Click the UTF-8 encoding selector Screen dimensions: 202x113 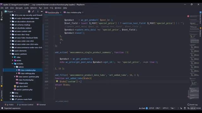click(x=165, y=108)
